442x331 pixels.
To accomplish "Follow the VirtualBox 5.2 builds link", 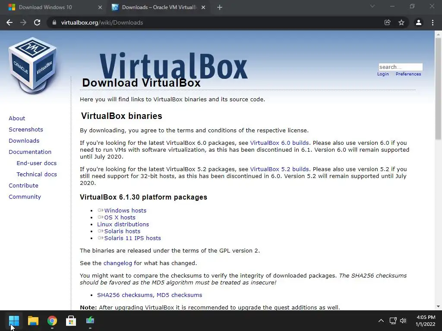I will tap(279, 169).
